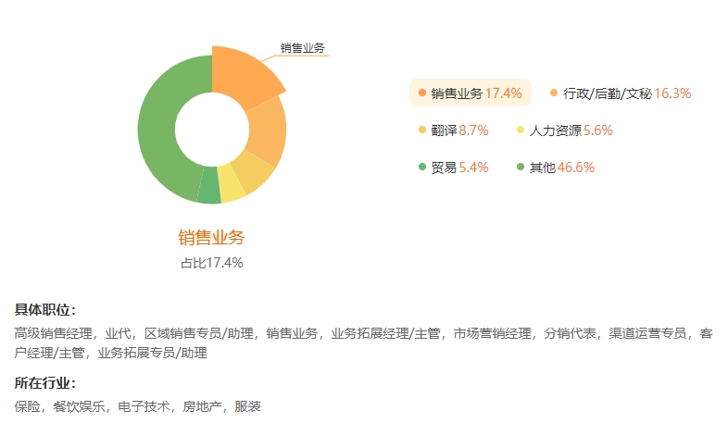Image resolution: width=728 pixels, height=423 pixels.
Task: Click the yellow dot beside 翻译 legend
Action: coord(423,131)
